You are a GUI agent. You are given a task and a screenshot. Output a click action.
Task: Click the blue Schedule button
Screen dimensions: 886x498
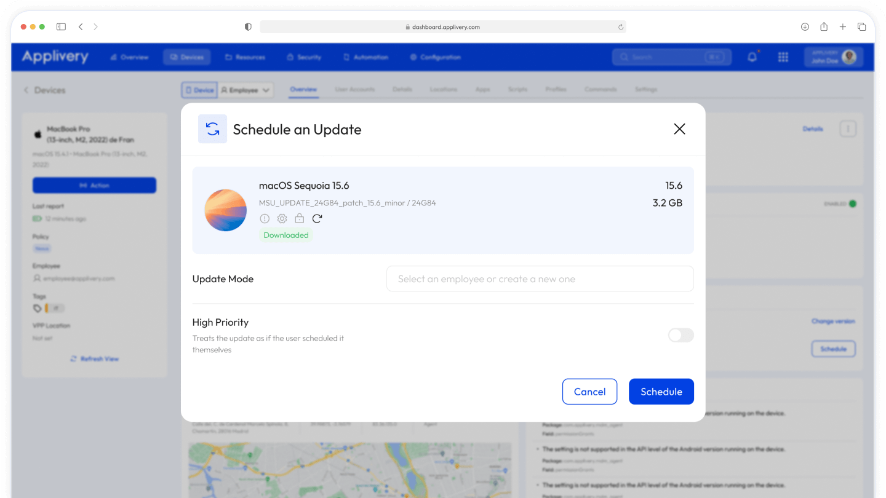coord(661,392)
